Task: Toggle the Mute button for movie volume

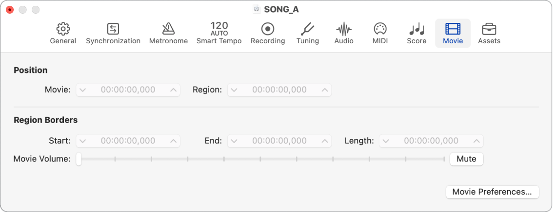Action: [x=466, y=159]
